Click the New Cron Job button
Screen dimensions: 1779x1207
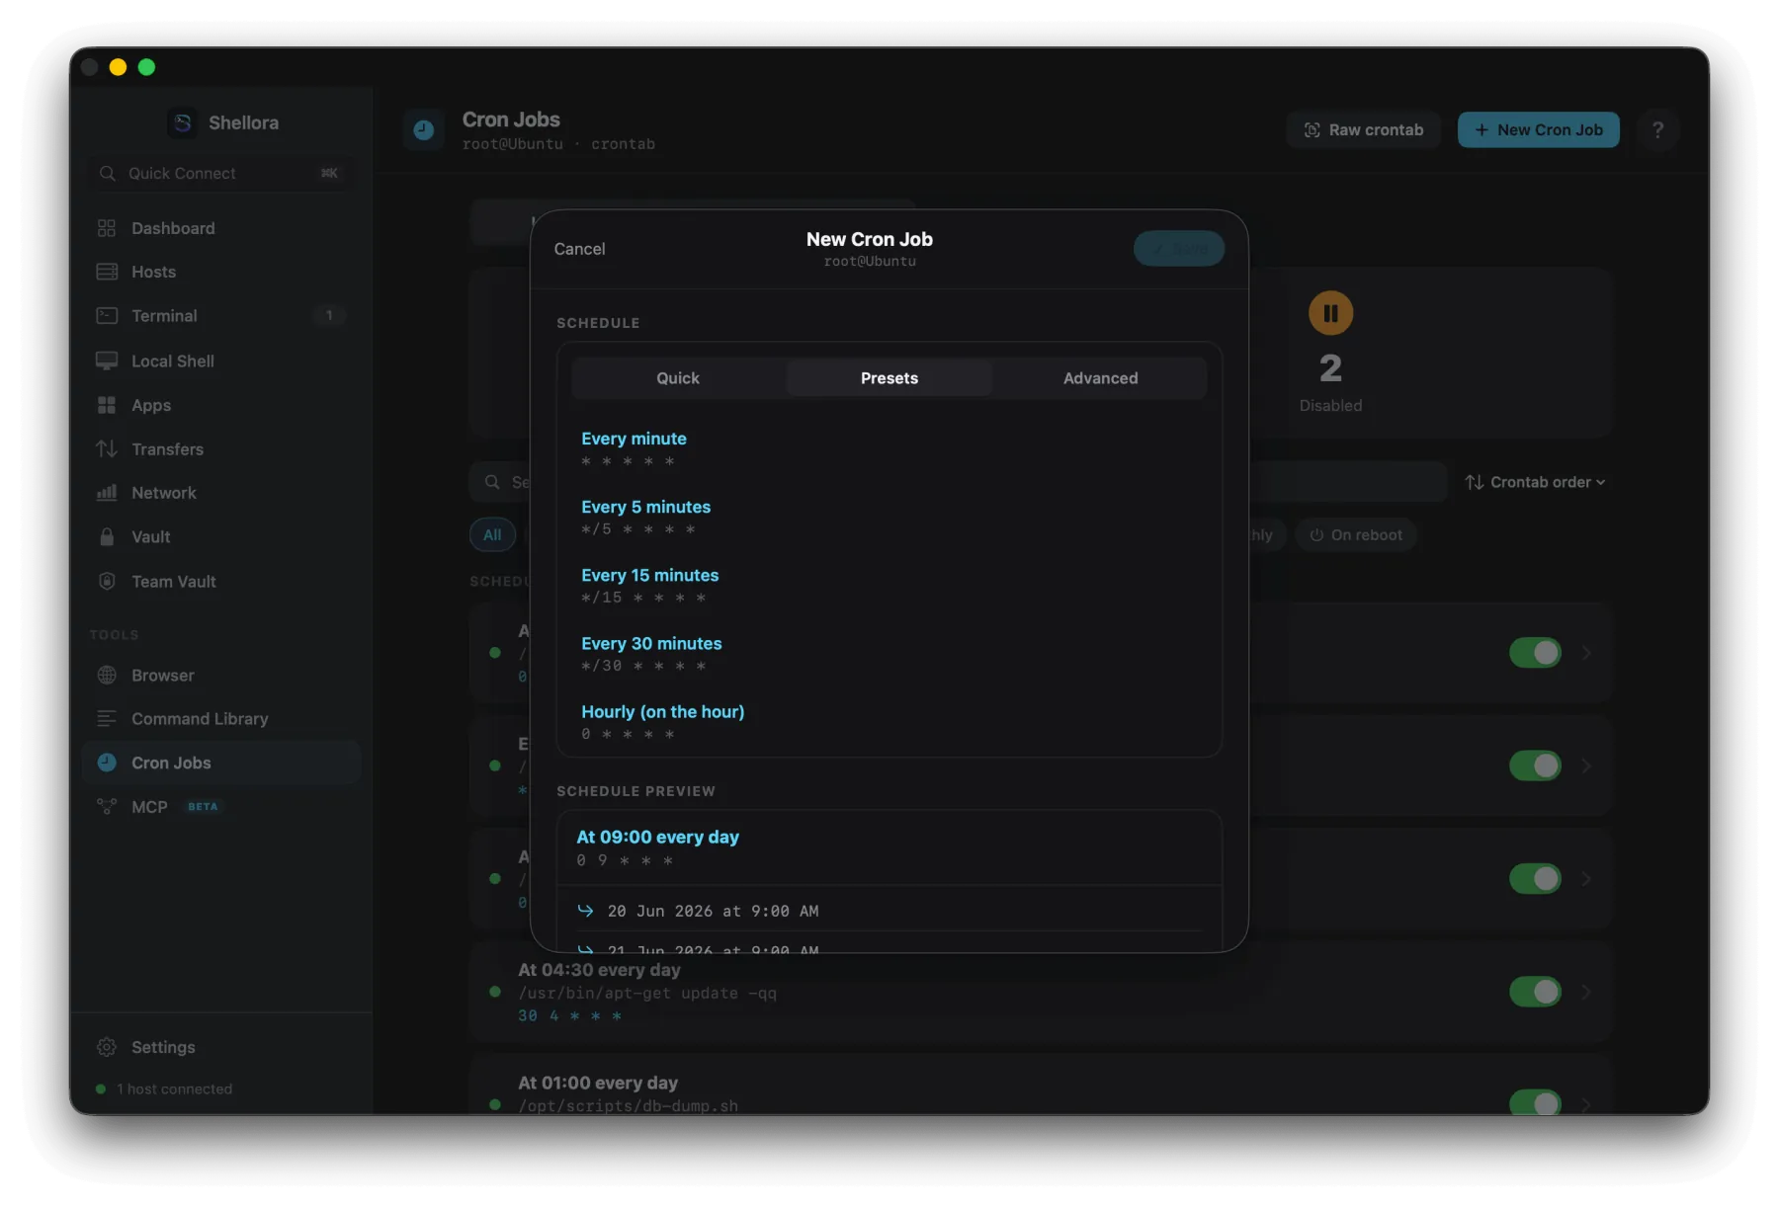click(x=1538, y=129)
